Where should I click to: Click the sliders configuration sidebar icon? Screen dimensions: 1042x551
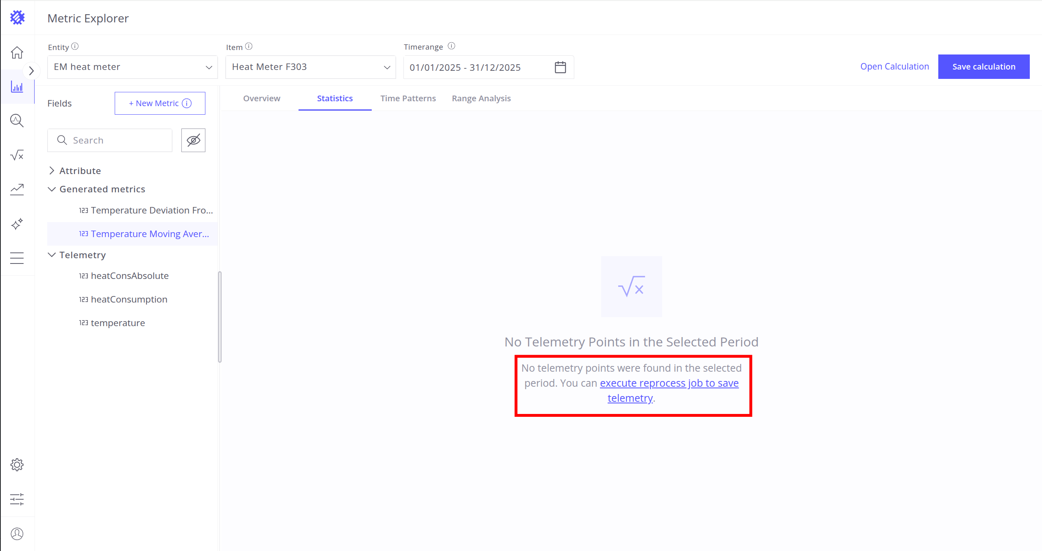pos(17,499)
